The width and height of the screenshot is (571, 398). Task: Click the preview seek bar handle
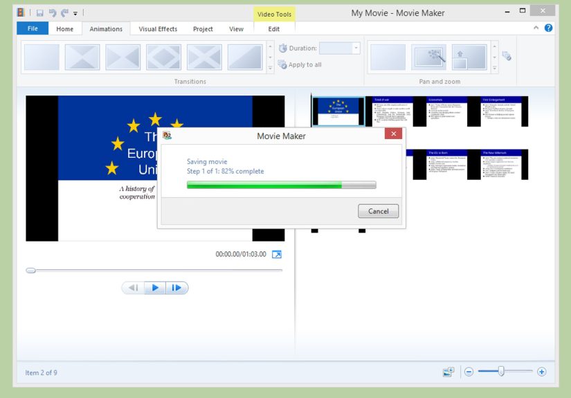(30, 271)
